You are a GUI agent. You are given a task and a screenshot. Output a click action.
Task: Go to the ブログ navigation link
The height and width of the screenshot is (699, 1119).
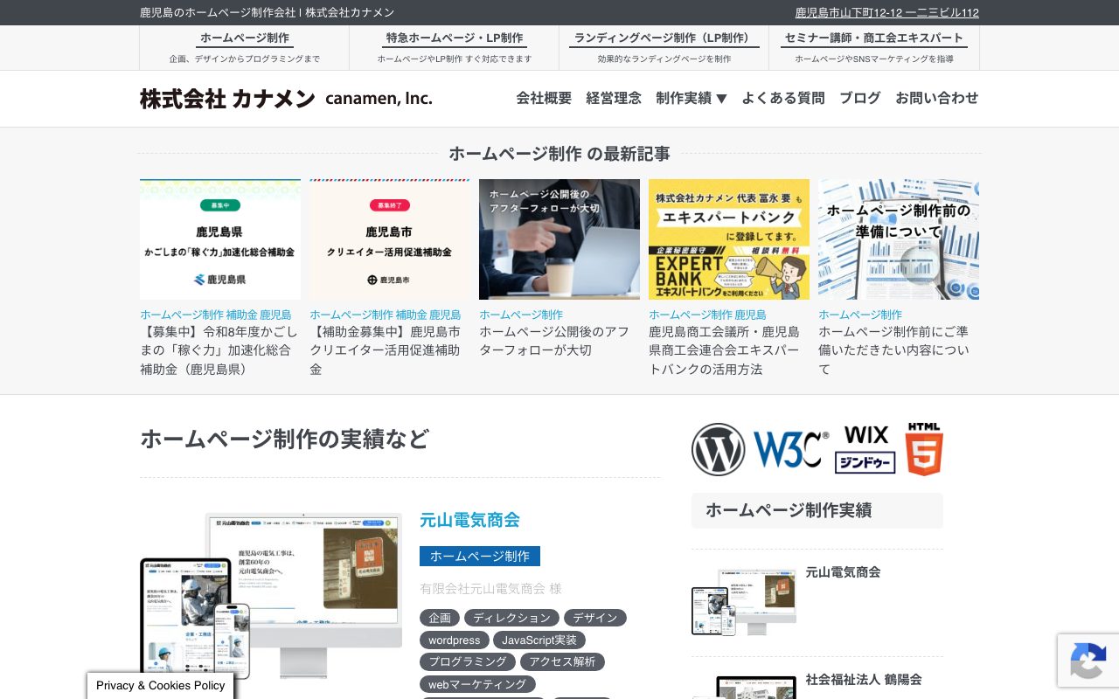860,98
